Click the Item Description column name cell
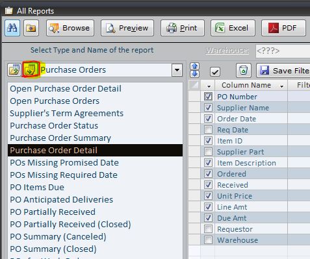Image resolution: width=310 pixels, height=259 pixels. coord(251,163)
